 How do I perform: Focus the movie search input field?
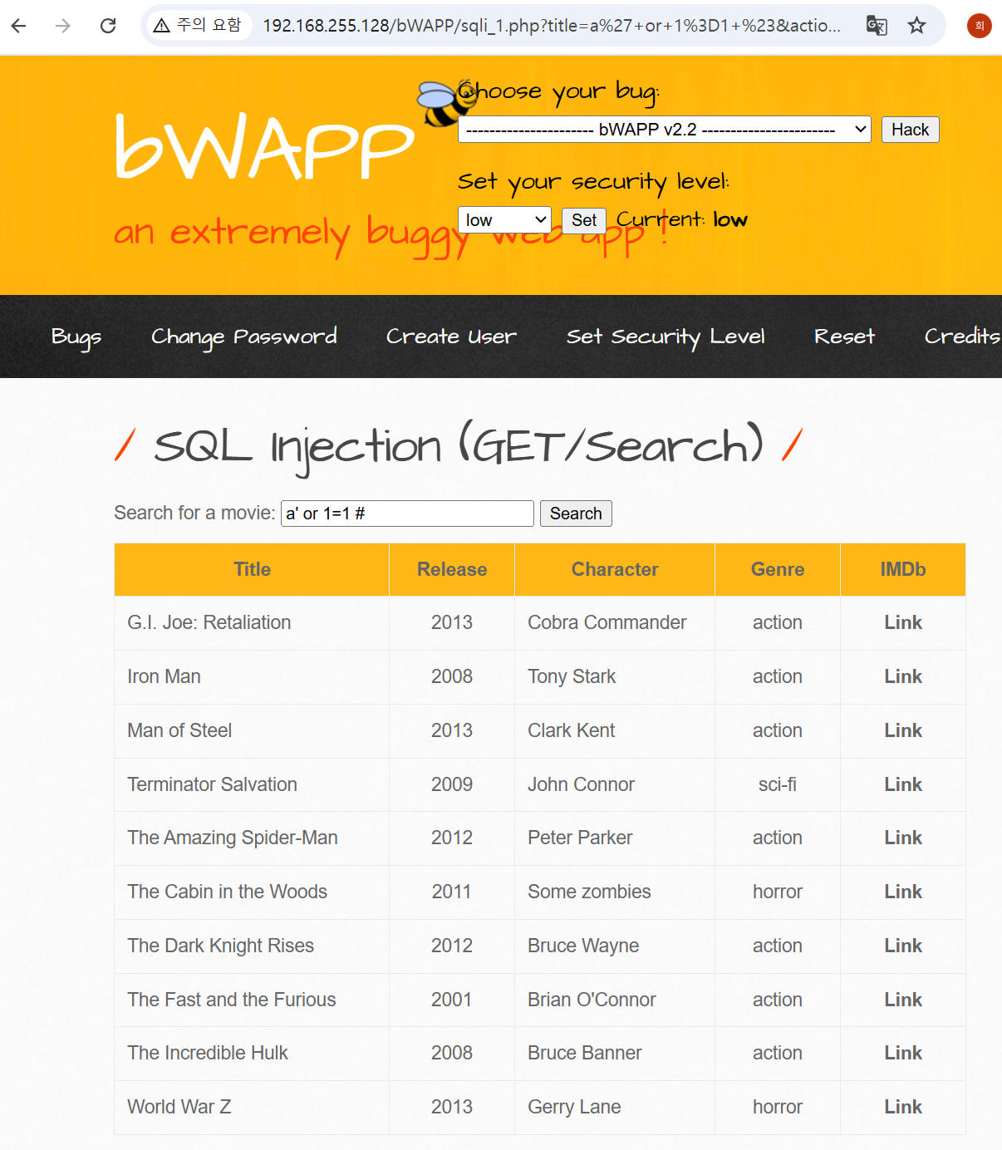(x=407, y=514)
